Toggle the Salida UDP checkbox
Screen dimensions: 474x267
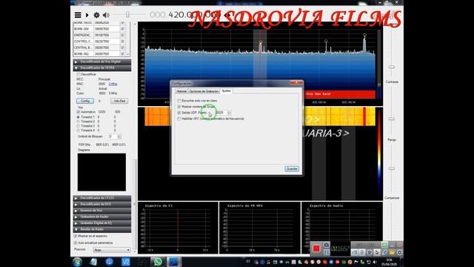pyautogui.click(x=179, y=113)
